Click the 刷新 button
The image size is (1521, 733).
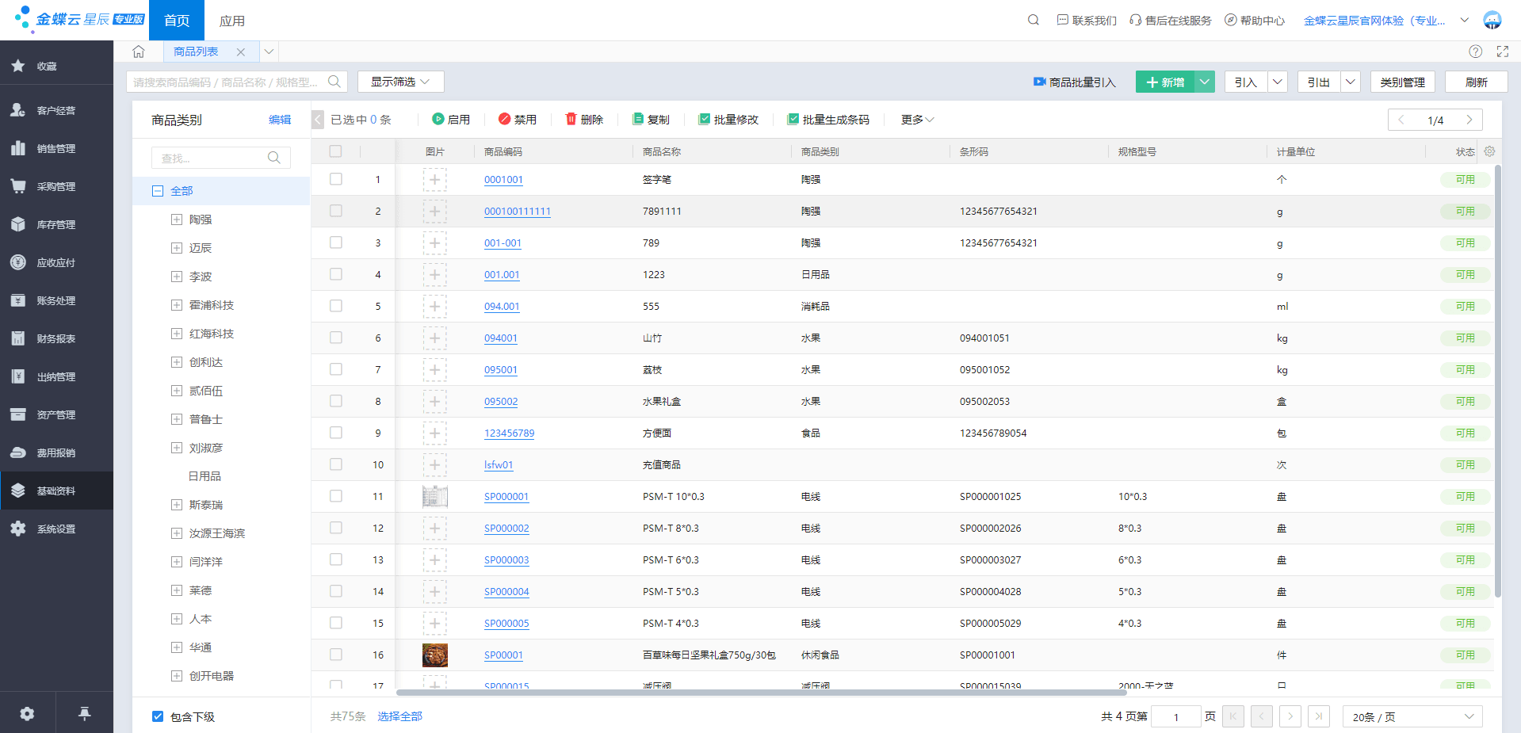coord(1477,82)
